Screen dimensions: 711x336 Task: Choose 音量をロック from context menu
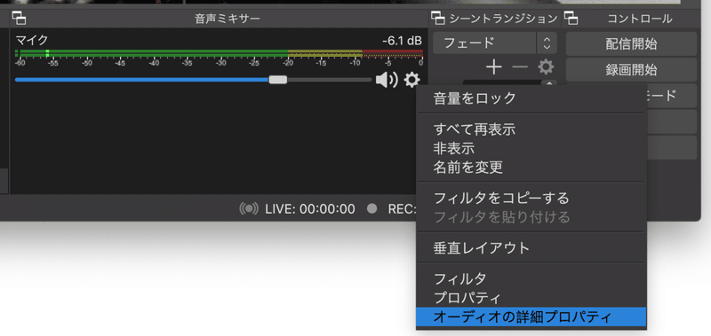[531, 98]
